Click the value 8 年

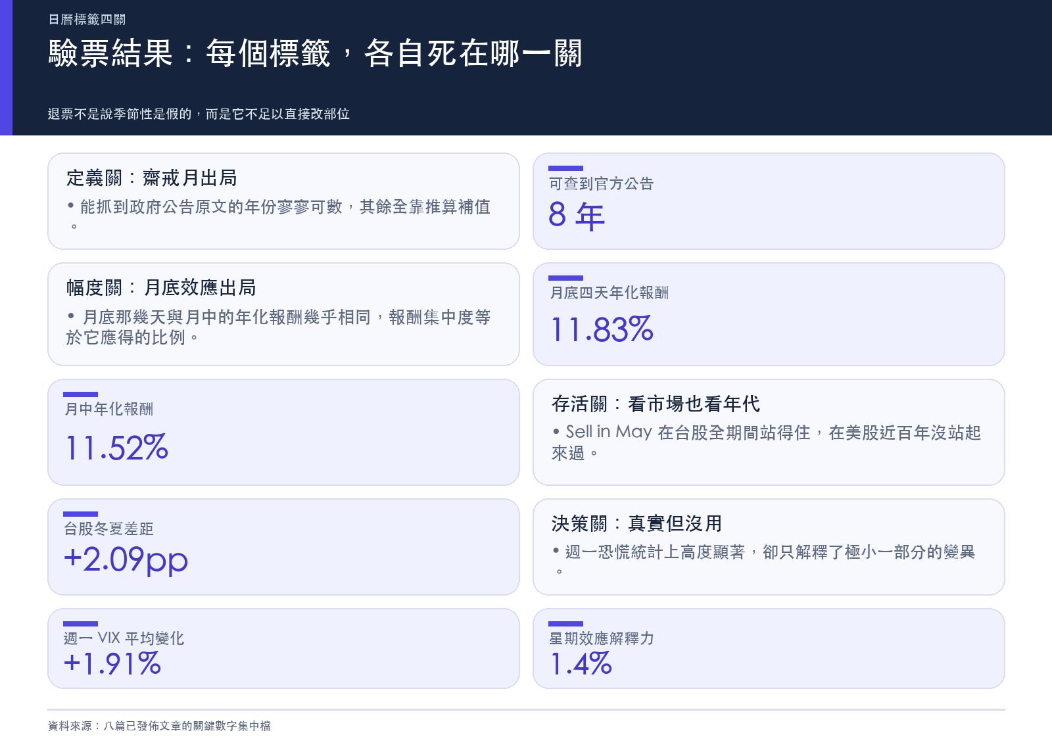pos(577,215)
